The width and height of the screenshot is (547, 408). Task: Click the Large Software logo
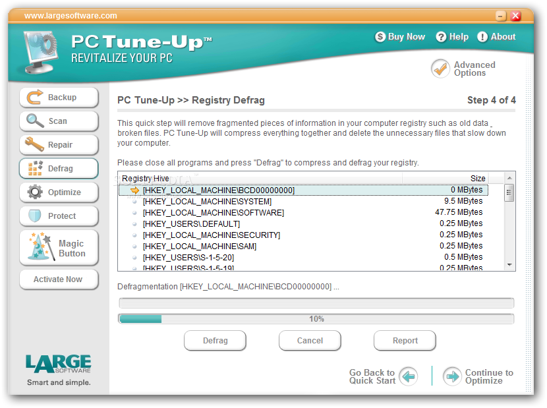[59, 364]
